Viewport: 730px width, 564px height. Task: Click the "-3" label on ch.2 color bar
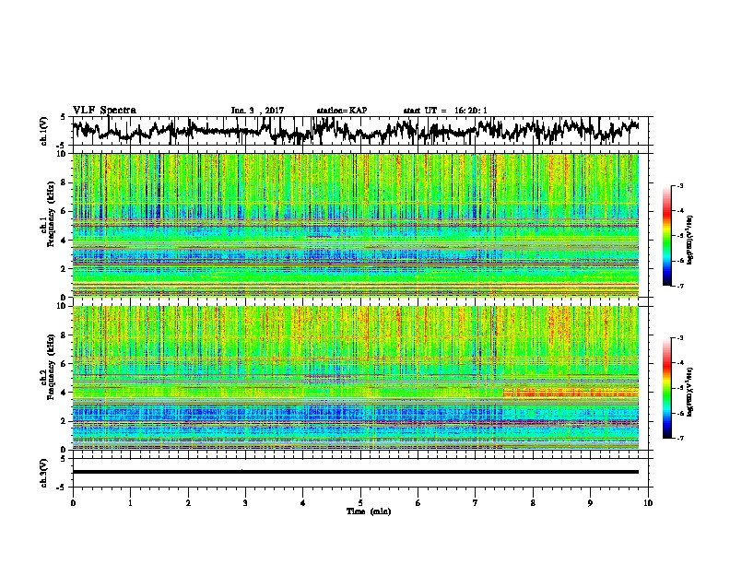click(679, 338)
